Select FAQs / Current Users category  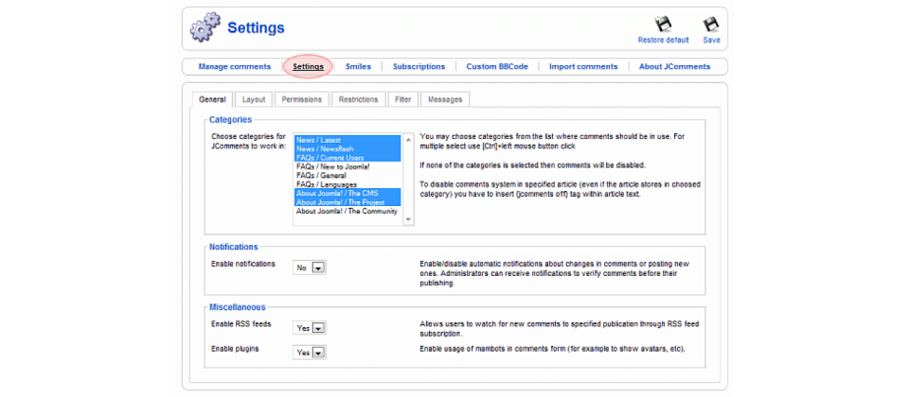point(348,158)
